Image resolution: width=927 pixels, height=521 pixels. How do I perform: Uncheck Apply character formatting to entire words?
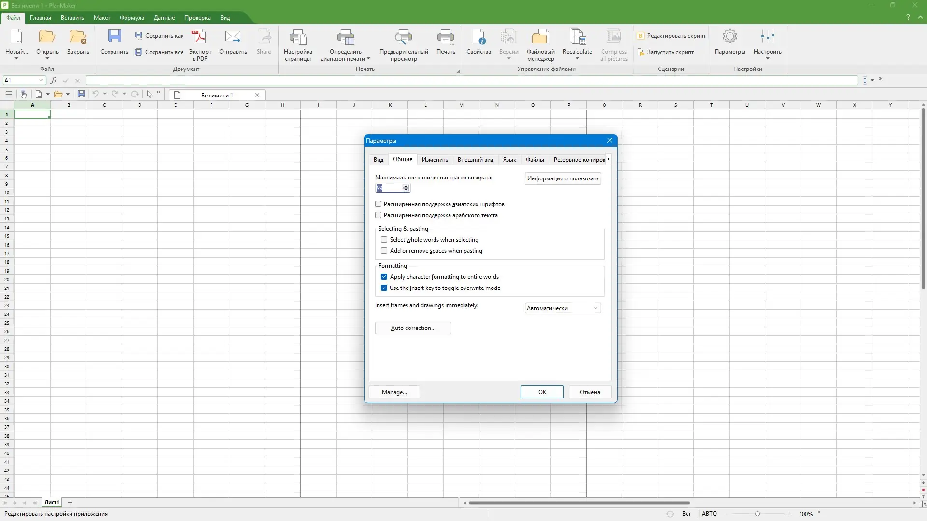384,277
